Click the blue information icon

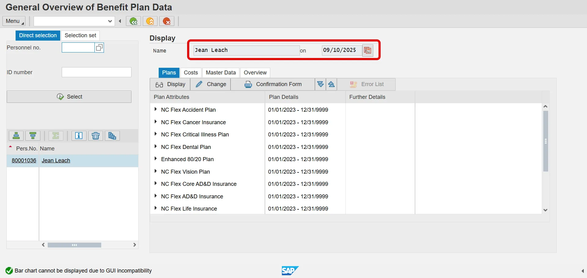point(79,136)
